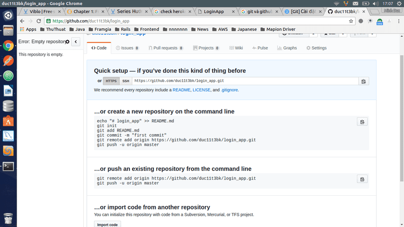
Task: Click the speech-bubble extension icon
Action: coord(370,21)
